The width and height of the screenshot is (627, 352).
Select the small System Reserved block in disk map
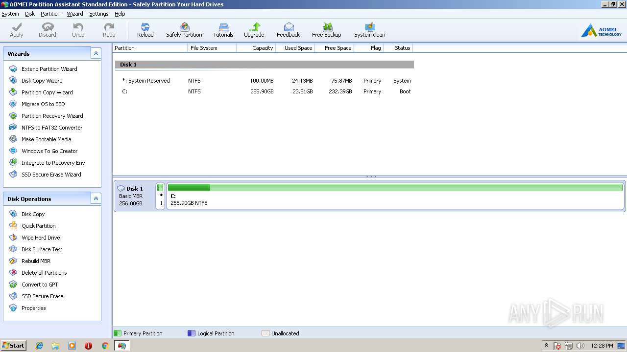click(x=161, y=196)
